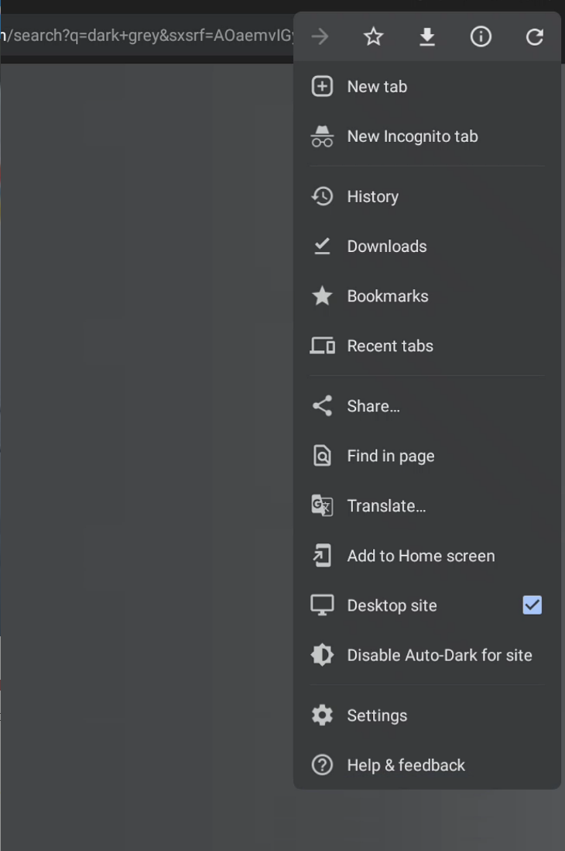Click the incognito hat-and-glasses icon
The width and height of the screenshot is (565, 851).
[322, 136]
